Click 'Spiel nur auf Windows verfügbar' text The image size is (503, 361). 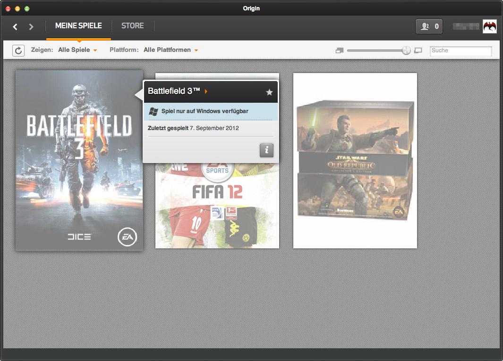[205, 111]
